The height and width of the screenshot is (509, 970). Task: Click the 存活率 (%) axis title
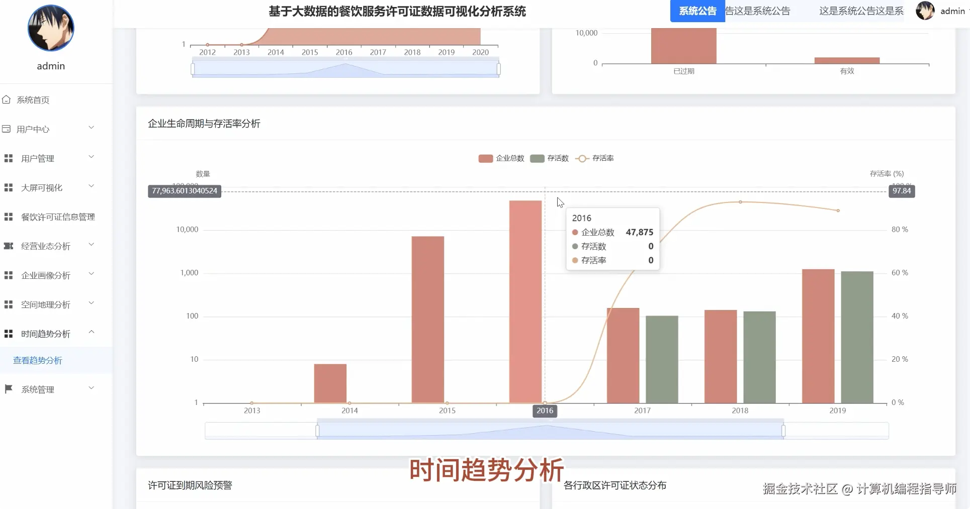click(x=887, y=173)
